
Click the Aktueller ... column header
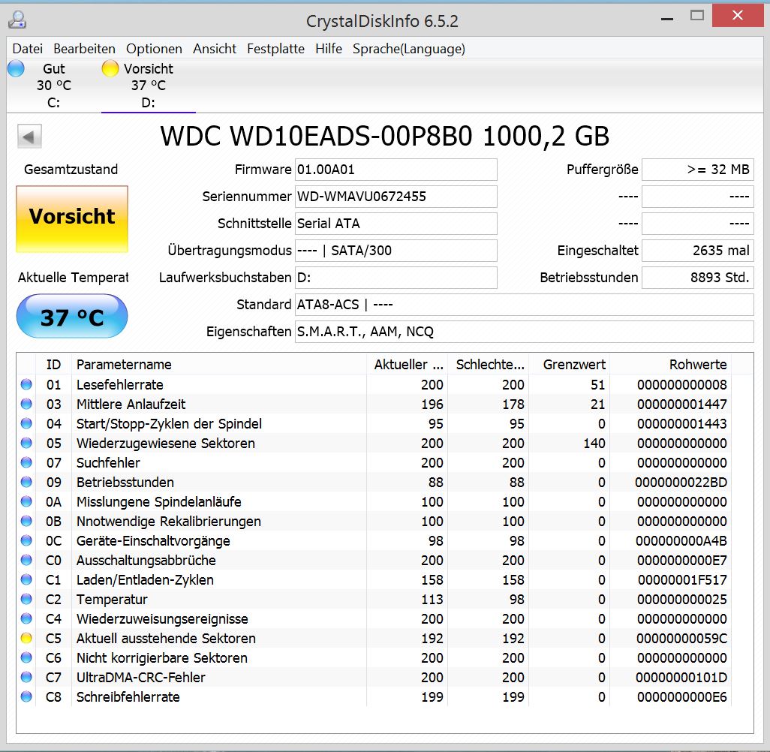pyautogui.click(x=407, y=365)
